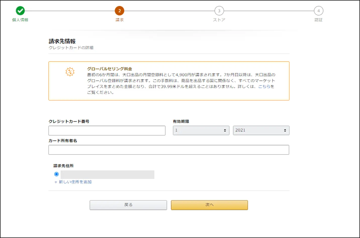
Task: Click the 認証 step label
Action: click(319, 20)
